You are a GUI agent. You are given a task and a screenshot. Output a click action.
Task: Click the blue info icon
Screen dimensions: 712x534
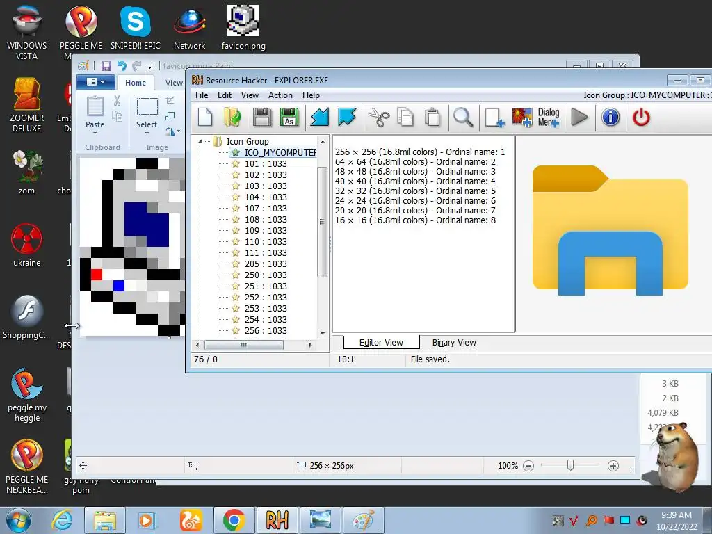tap(610, 118)
